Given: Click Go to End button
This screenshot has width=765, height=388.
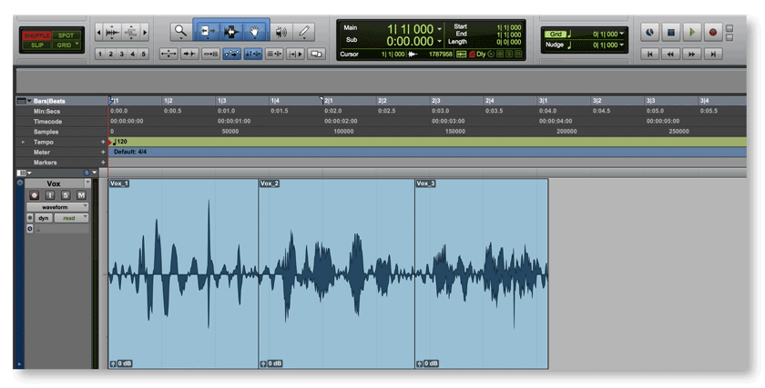Looking at the screenshot, I should pos(713,54).
